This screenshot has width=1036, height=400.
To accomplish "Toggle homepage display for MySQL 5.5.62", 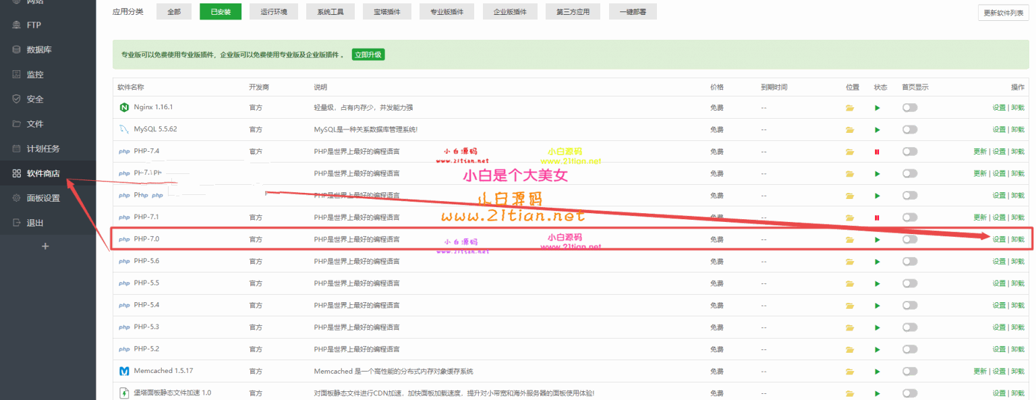I will click(910, 130).
